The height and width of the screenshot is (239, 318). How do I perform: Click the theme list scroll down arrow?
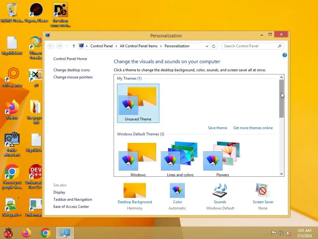(281, 174)
